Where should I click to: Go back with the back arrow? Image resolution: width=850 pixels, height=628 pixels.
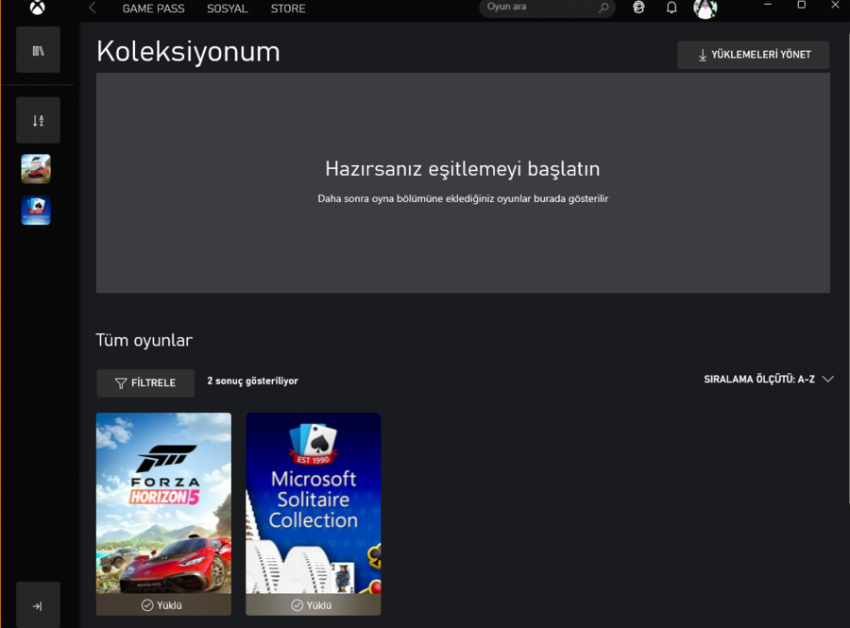[93, 8]
